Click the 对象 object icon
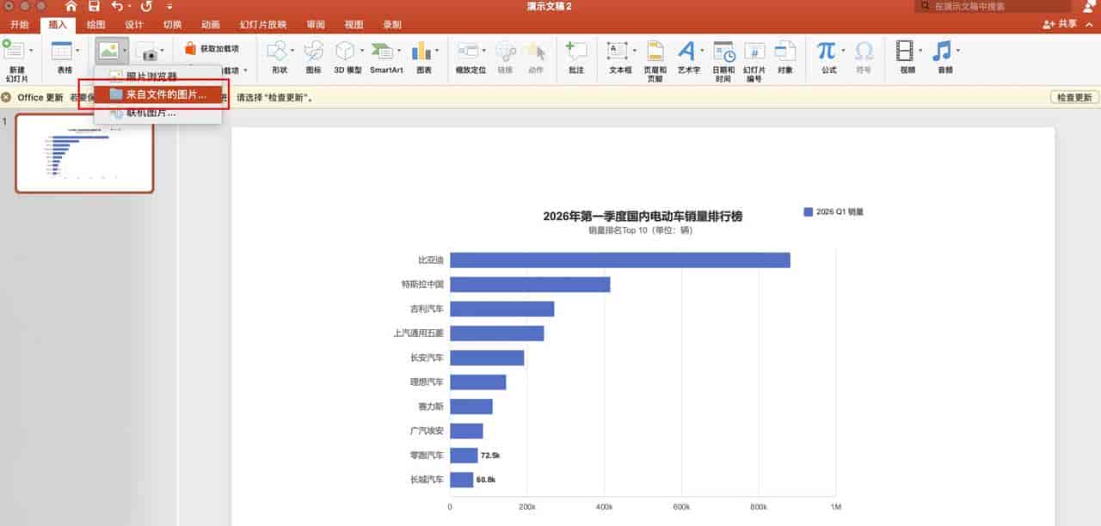The height and width of the screenshot is (526, 1101). point(784,51)
